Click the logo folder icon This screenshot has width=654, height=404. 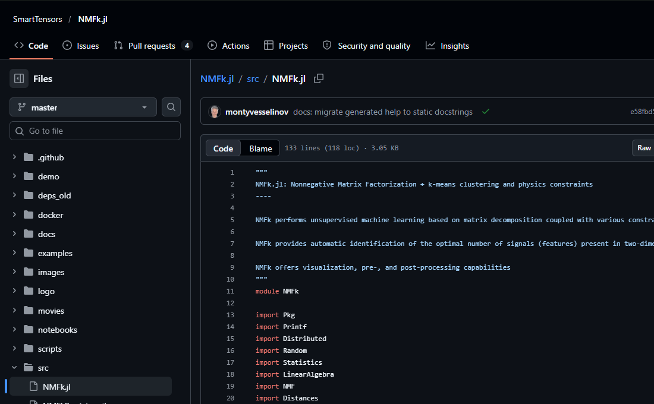tap(29, 291)
